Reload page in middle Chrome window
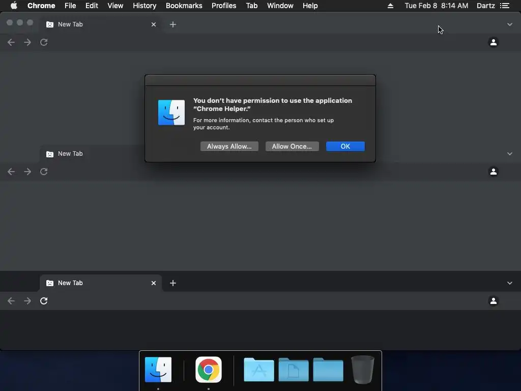 point(44,172)
